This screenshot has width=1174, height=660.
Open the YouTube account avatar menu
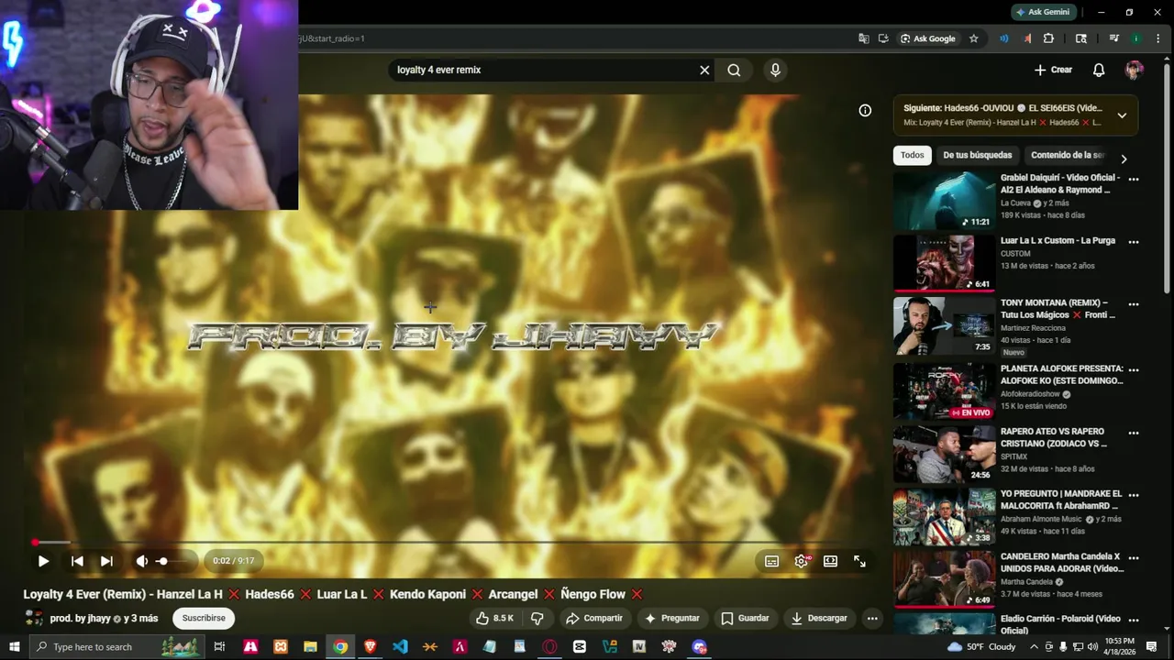point(1135,70)
